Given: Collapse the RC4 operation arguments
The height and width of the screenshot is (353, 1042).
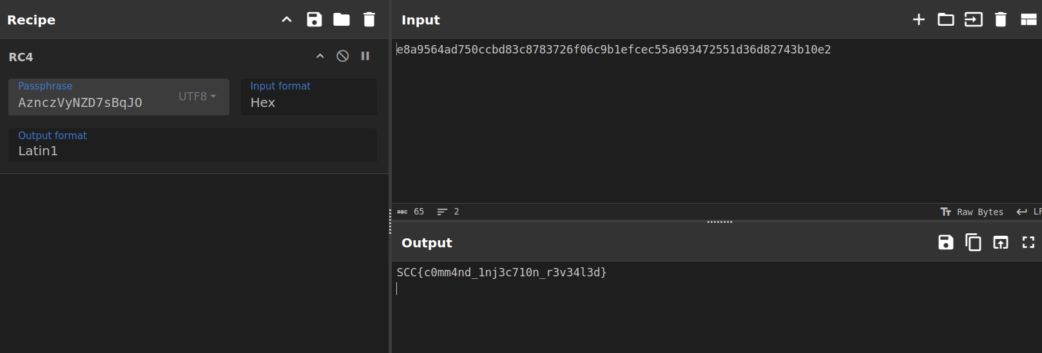Looking at the screenshot, I should click(x=320, y=56).
